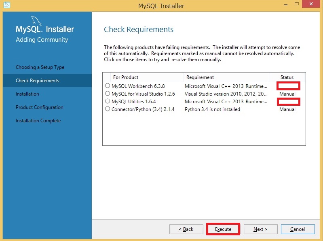323x241 pixels.
Task: Click the MySQL dolphin logo
Action: (36, 21)
